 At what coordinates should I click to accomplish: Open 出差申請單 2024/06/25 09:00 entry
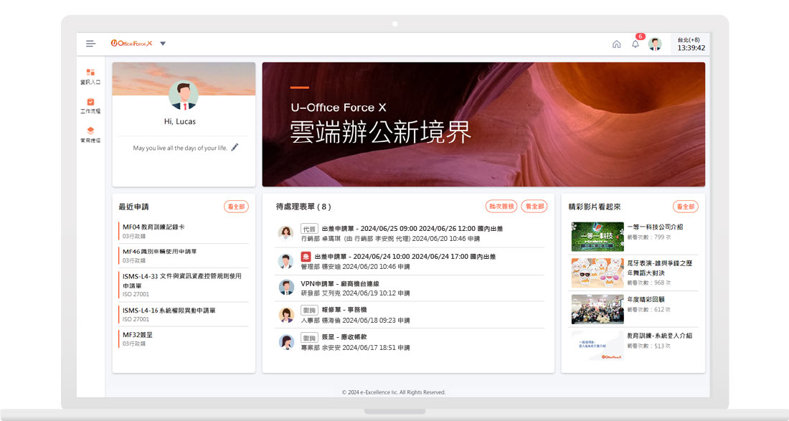[x=412, y=228]
